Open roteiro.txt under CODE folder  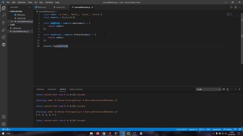(17, 28)
